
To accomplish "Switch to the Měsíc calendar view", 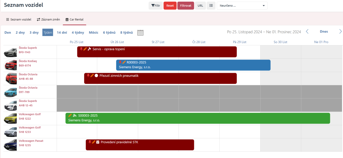I will tap(93, 32).
